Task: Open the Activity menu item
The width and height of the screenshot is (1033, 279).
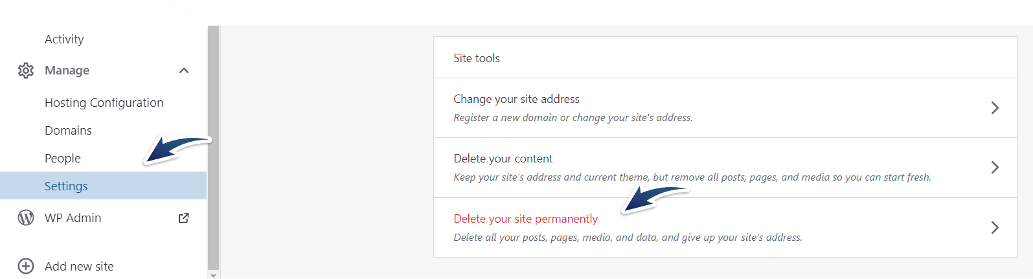Action: [x=64, y=39]
